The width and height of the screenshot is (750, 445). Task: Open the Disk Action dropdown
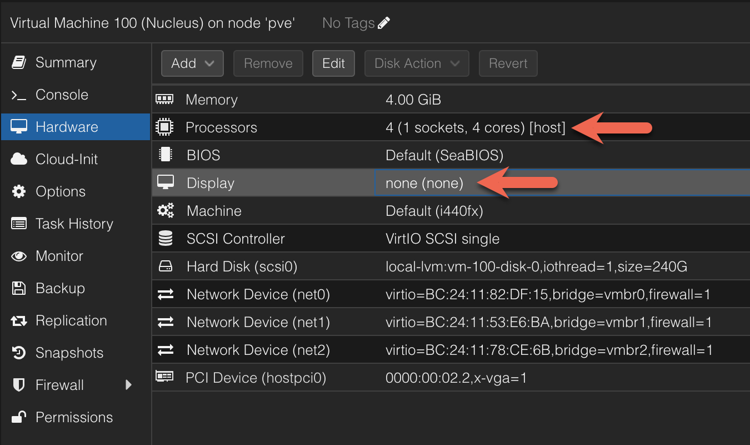coord(417,63)
